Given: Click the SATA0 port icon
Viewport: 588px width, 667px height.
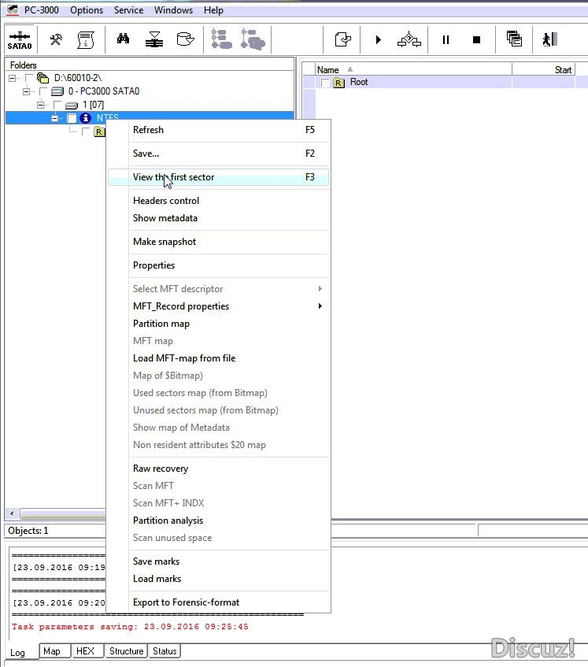Looking at the screenshot, I should (20, 40).
